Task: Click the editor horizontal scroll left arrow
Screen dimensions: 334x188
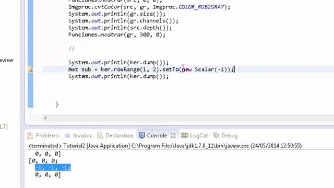Action: [45, 118]
